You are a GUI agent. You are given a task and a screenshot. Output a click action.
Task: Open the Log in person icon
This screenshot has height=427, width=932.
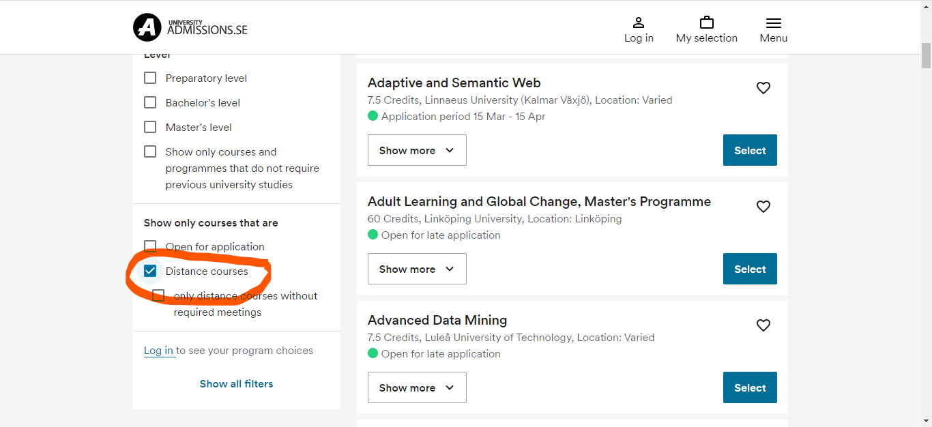click(x=639, y=23)
